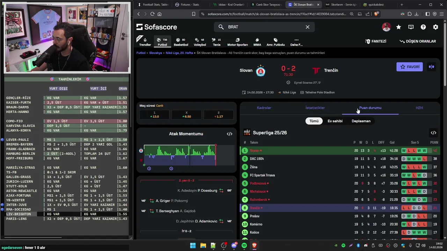This screenshot has height=251, width=447.
Task: Open the browser hamburger menu
Action: pos(442,14)
